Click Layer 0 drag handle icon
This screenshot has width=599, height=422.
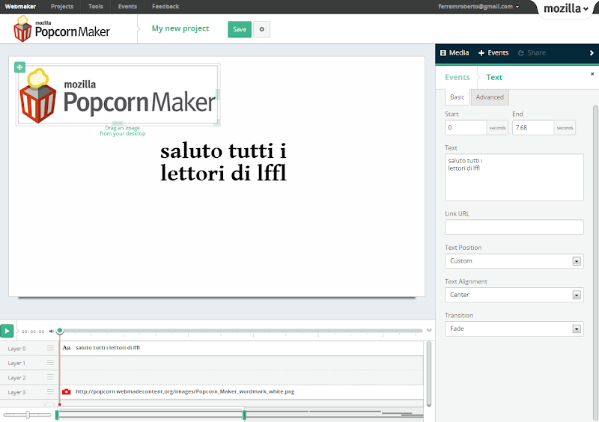(x=50, y=348)
